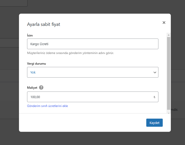The image size is (185, 145).
Task: Save settings with the Kaydet button
Action: click(154, 123)
